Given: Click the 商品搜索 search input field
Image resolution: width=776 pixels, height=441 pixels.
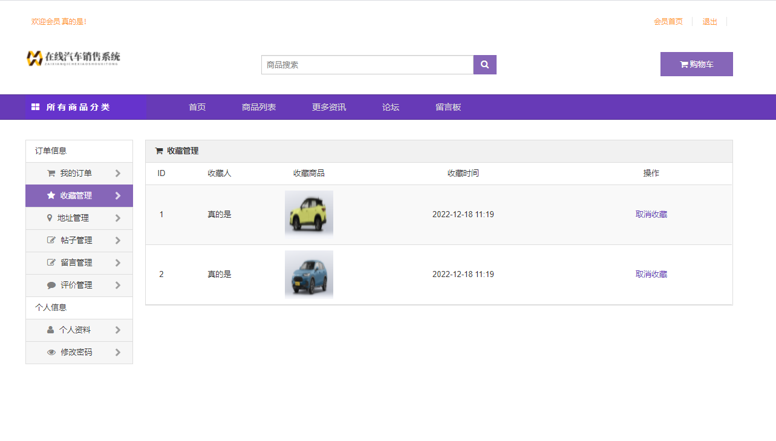Looking at the screenshot, I should pyautogui.click(x=367, y=65).
